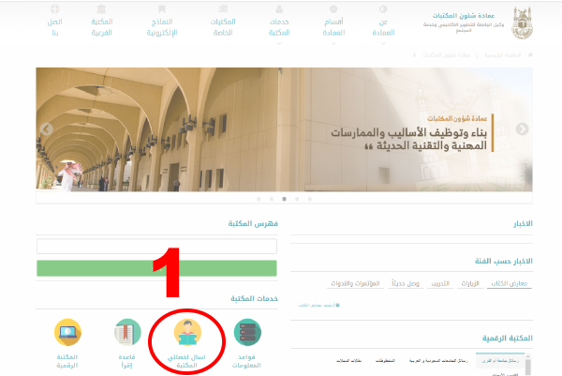The height and width of the screenshot is (376, 562).
Task: Open the أقسام العمادة menu
Action: (333, 27)
